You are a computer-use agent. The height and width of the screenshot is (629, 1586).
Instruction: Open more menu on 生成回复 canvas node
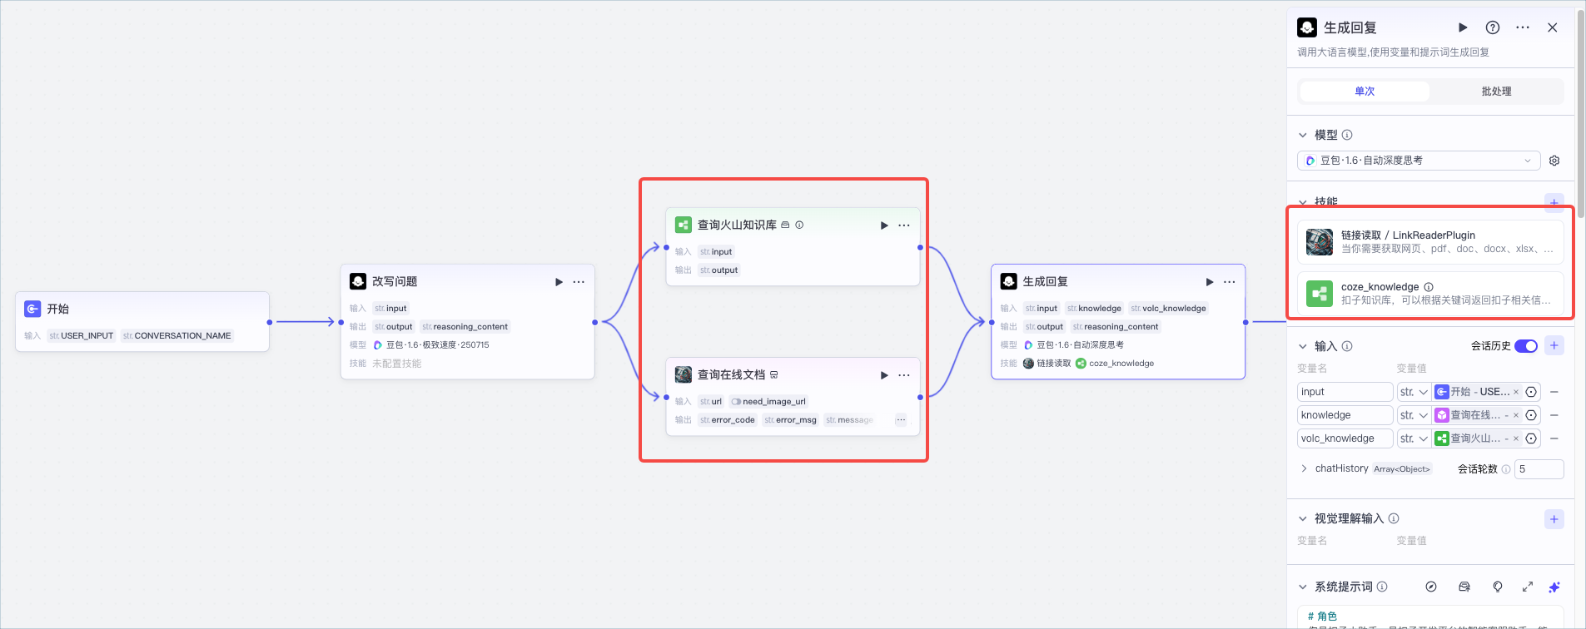coord(1230,282)
